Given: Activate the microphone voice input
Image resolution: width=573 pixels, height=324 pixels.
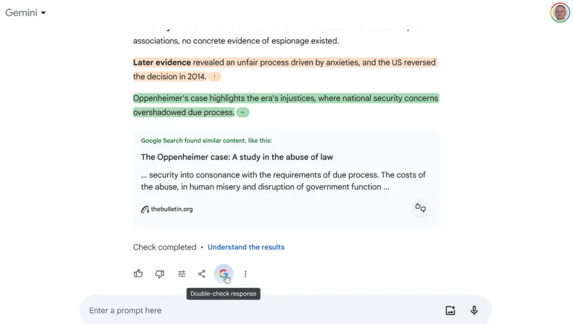Looking at the screenshot, I should click(x=474, y=310).
